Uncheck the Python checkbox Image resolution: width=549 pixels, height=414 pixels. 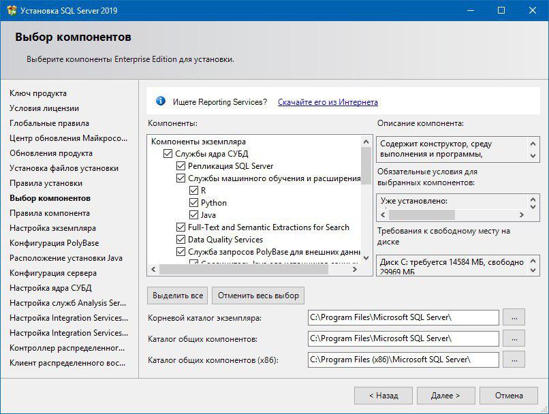(x=193, y=203)
